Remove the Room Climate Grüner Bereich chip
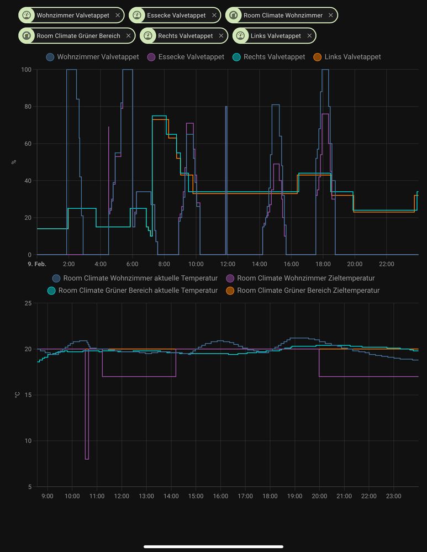The height and width of the screenshot is (552, 427). pos(128,36)
